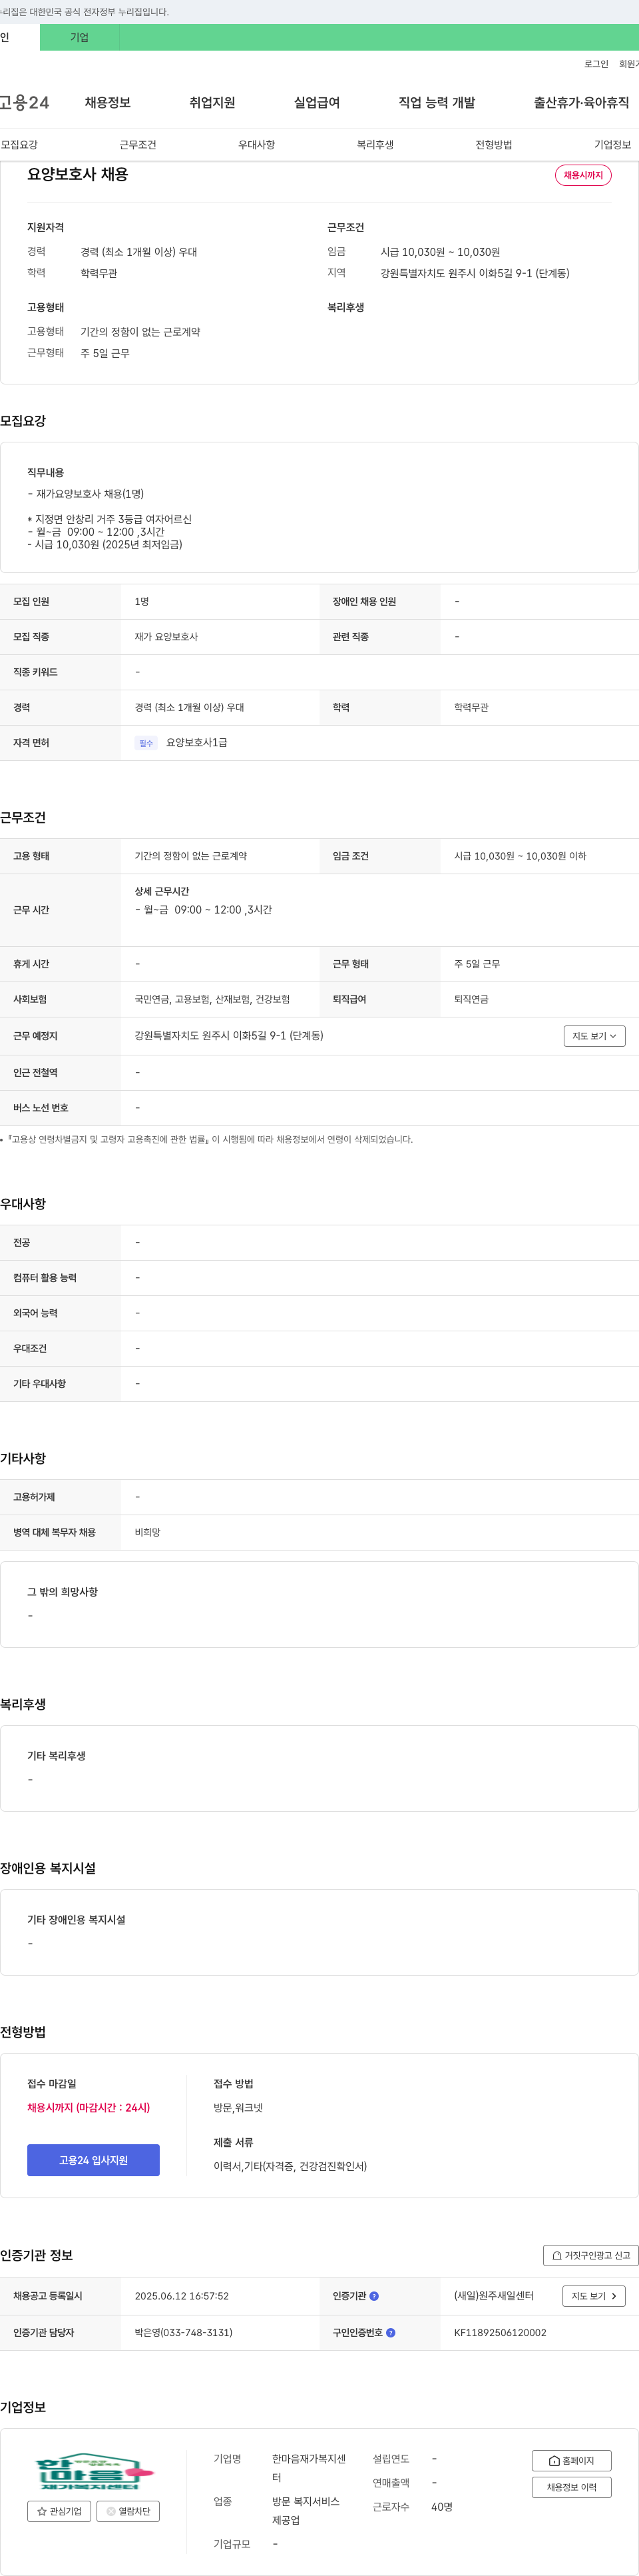Select text 재가 요양보호사 in 모집 직종
Image resolution: width=639 pixels, height=2576 pixels.
point(166,637)
